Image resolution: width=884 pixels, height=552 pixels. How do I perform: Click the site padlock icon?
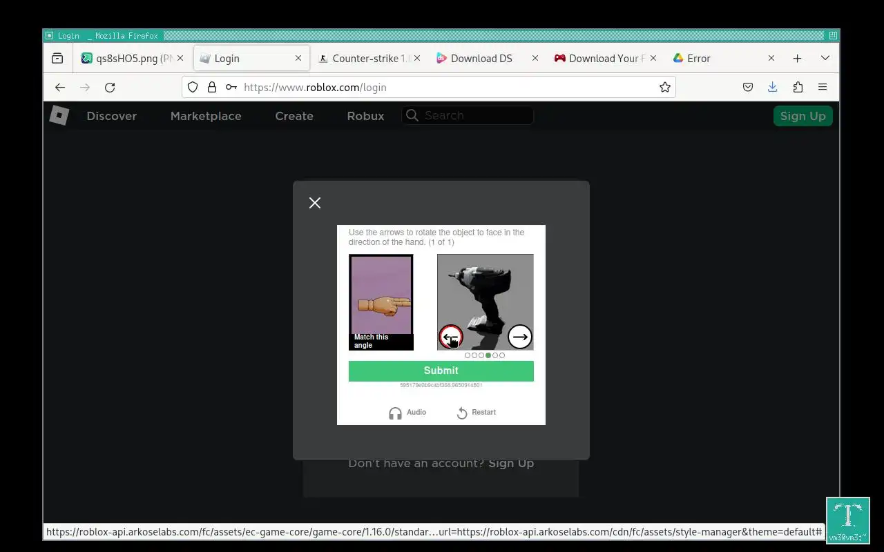[x=212, y=87]
